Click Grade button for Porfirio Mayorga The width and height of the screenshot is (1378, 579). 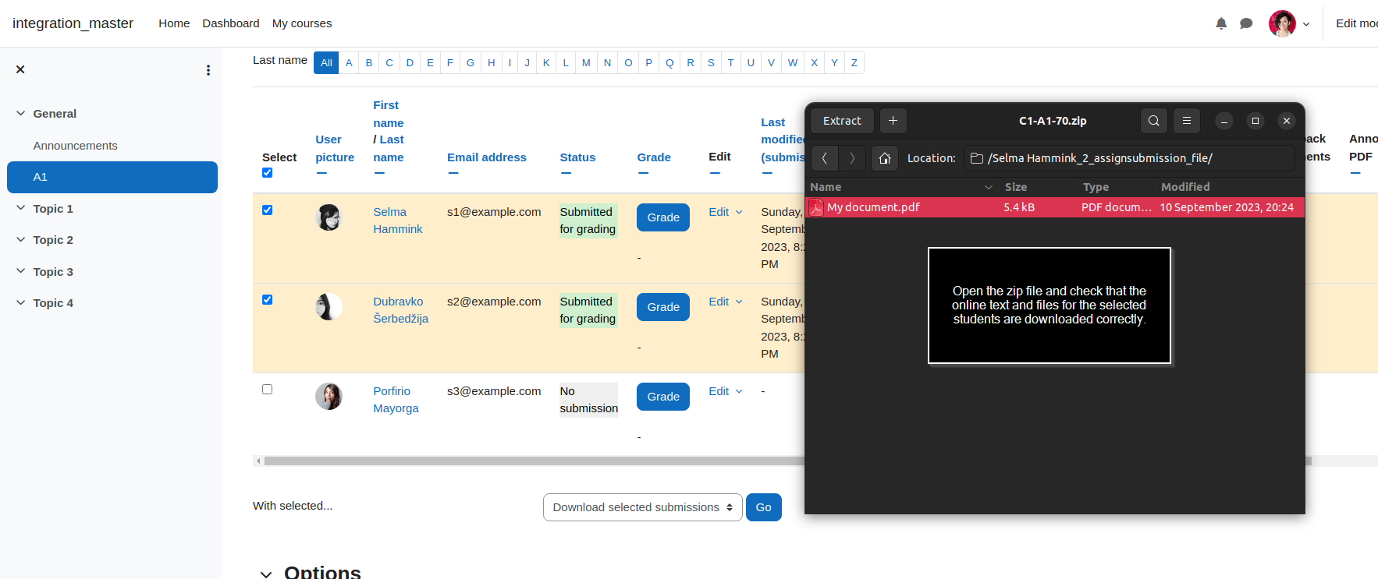pyautogui.click(x=663, y=397)
